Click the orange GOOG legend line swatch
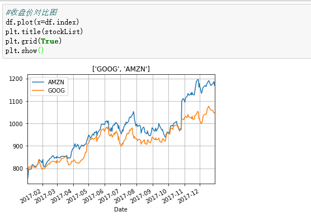 pyautogui.click(x=38, y=90)
